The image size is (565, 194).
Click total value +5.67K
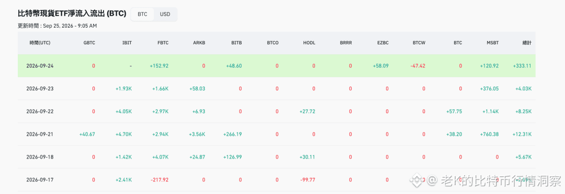[523, 157]
